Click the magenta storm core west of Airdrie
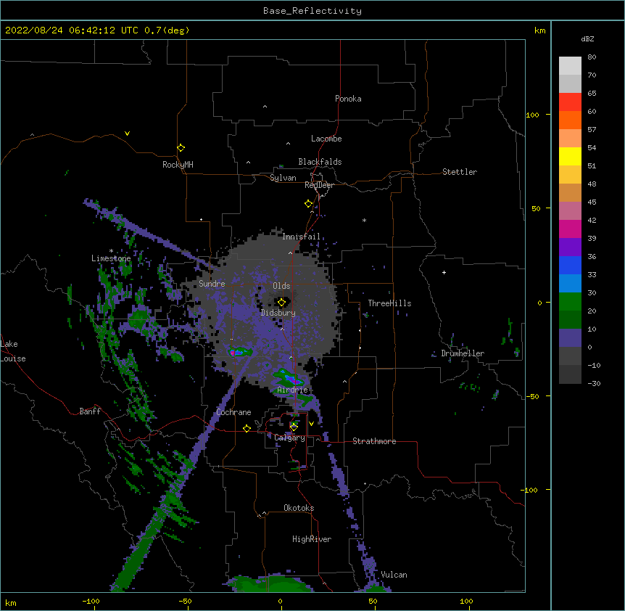This screenshot has width=625, height=611. pyautogui.click(x=233, y=353)
